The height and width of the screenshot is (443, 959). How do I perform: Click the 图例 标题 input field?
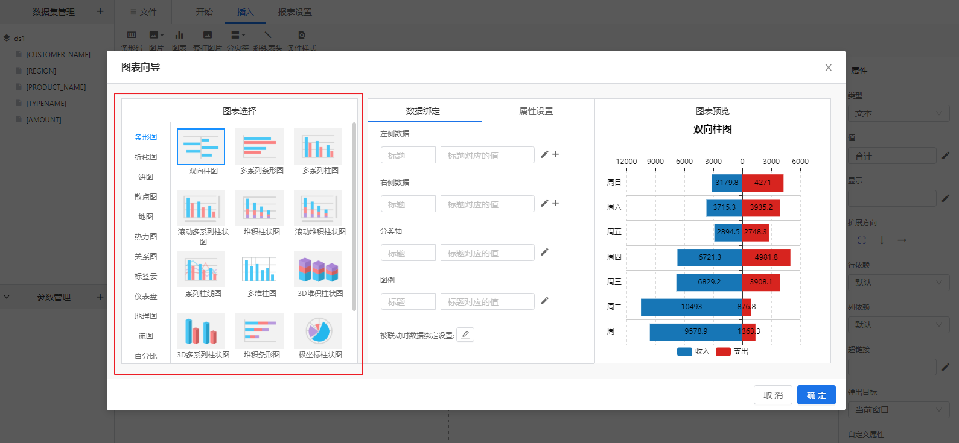[x=408, y=301]
